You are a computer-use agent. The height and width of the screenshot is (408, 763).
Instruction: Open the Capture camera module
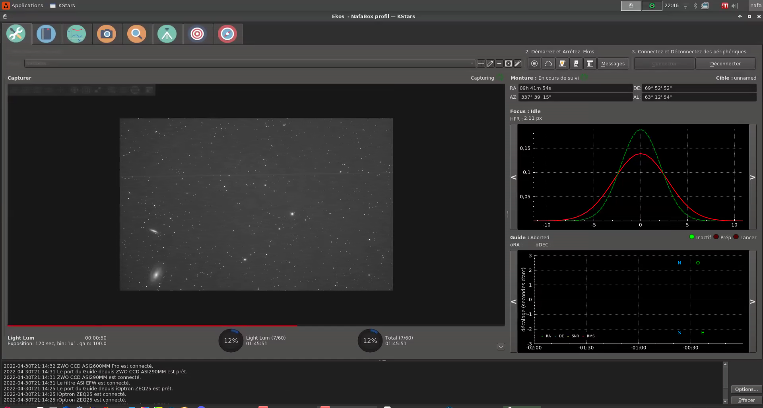coord(107,34)
